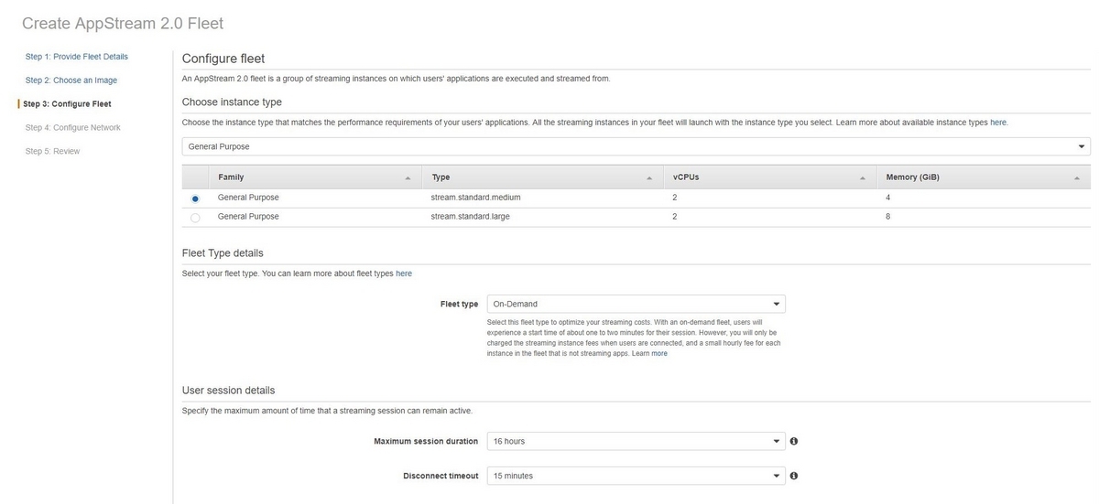
Task: Go to Step 1: Provide Fleet Details
Action: click(77, 57)
